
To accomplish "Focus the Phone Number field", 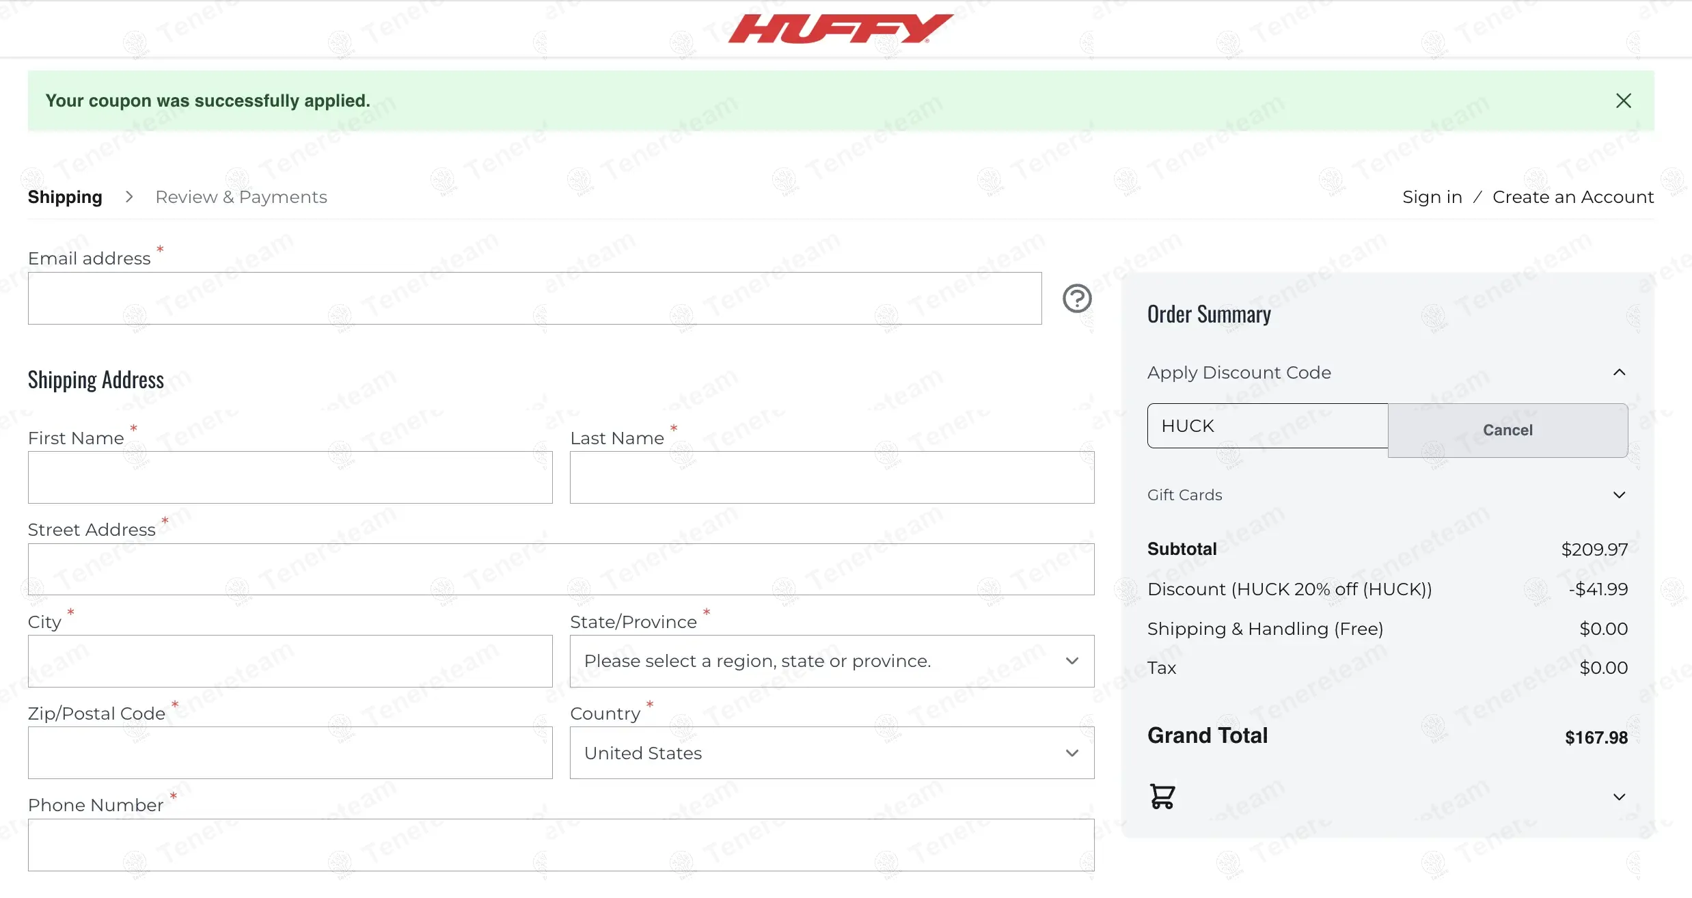I will coord(561,845).
